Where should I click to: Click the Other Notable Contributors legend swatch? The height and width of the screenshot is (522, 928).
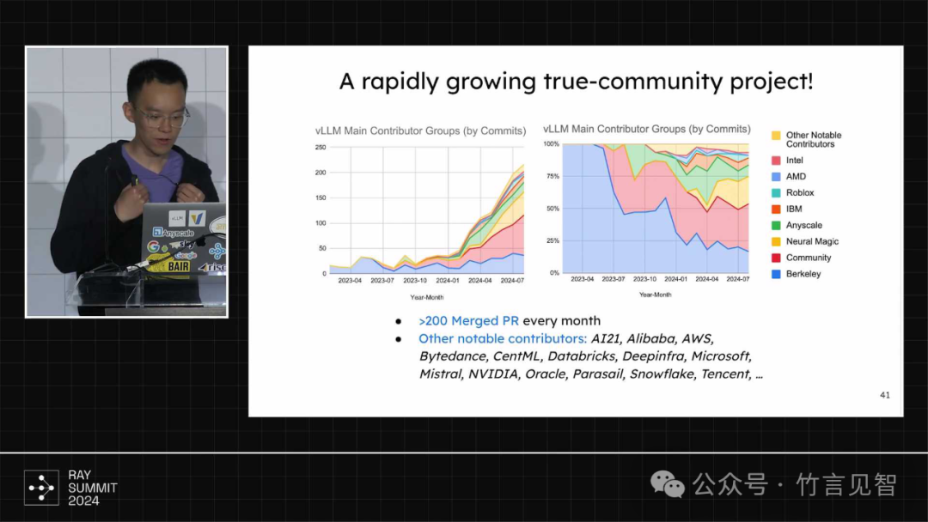pyautogui.click(x=776, y=136)
